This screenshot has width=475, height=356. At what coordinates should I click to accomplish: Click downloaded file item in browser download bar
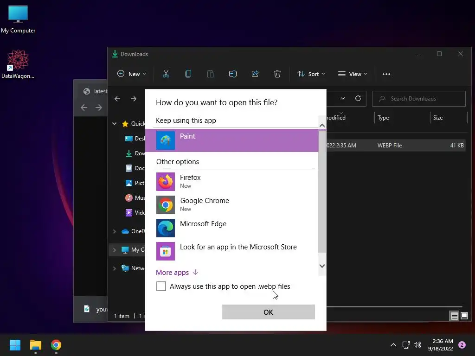(95, 309)
